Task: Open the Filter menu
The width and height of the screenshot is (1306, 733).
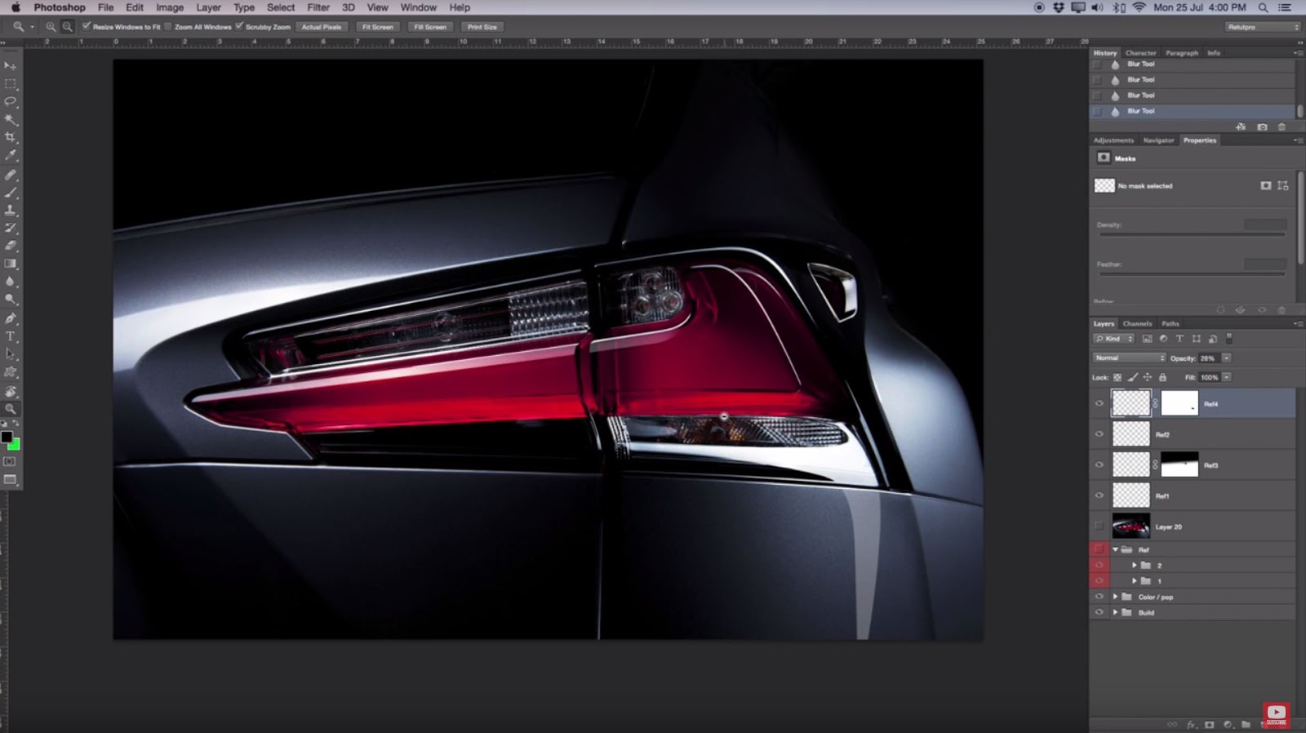Action: [318, 7]
